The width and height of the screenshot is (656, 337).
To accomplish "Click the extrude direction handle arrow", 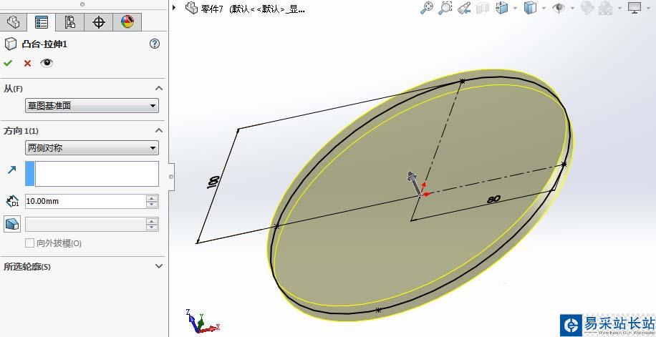I will click(x=414, y=182).
